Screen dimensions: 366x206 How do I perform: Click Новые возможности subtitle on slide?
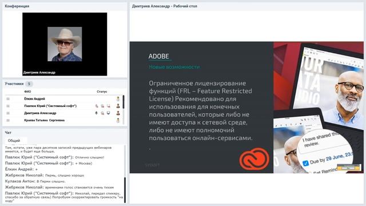pos(174,67)
